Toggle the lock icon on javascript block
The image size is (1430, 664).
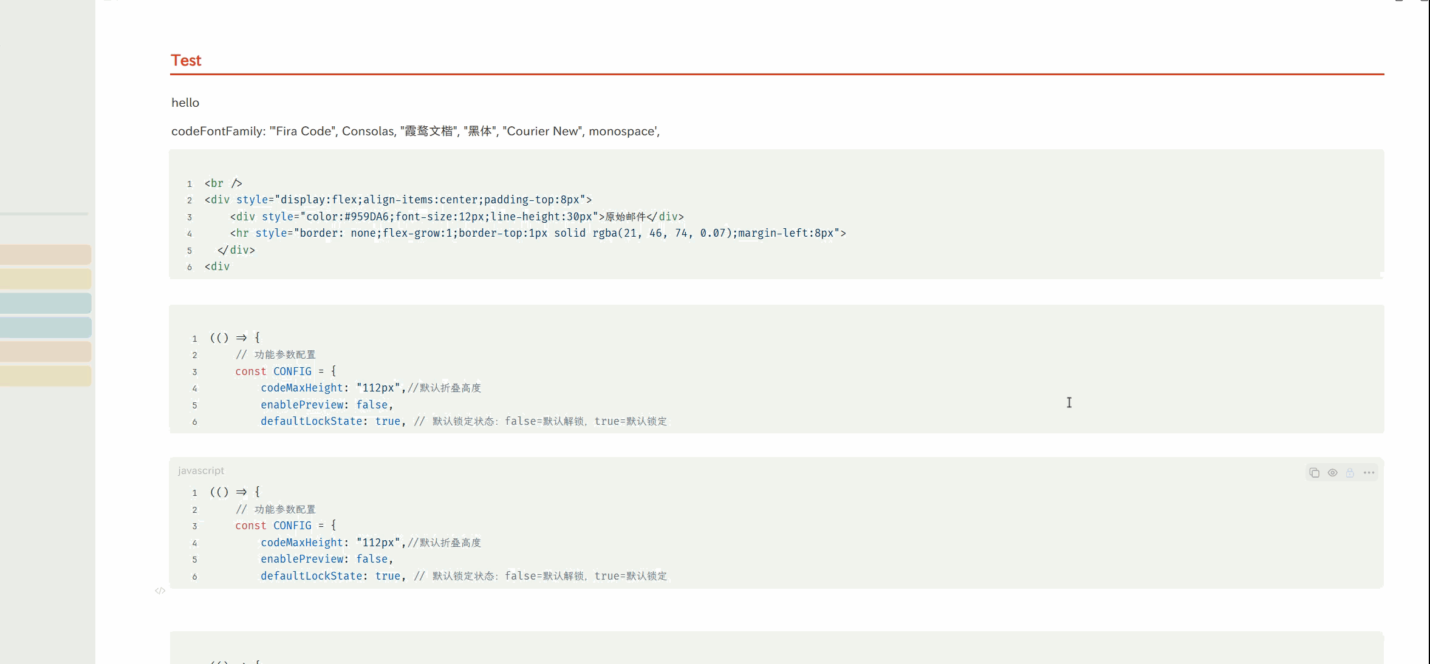coord(1350,473)
